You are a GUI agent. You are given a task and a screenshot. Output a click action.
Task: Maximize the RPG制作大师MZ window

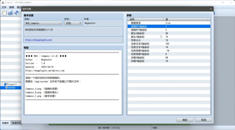223,3
